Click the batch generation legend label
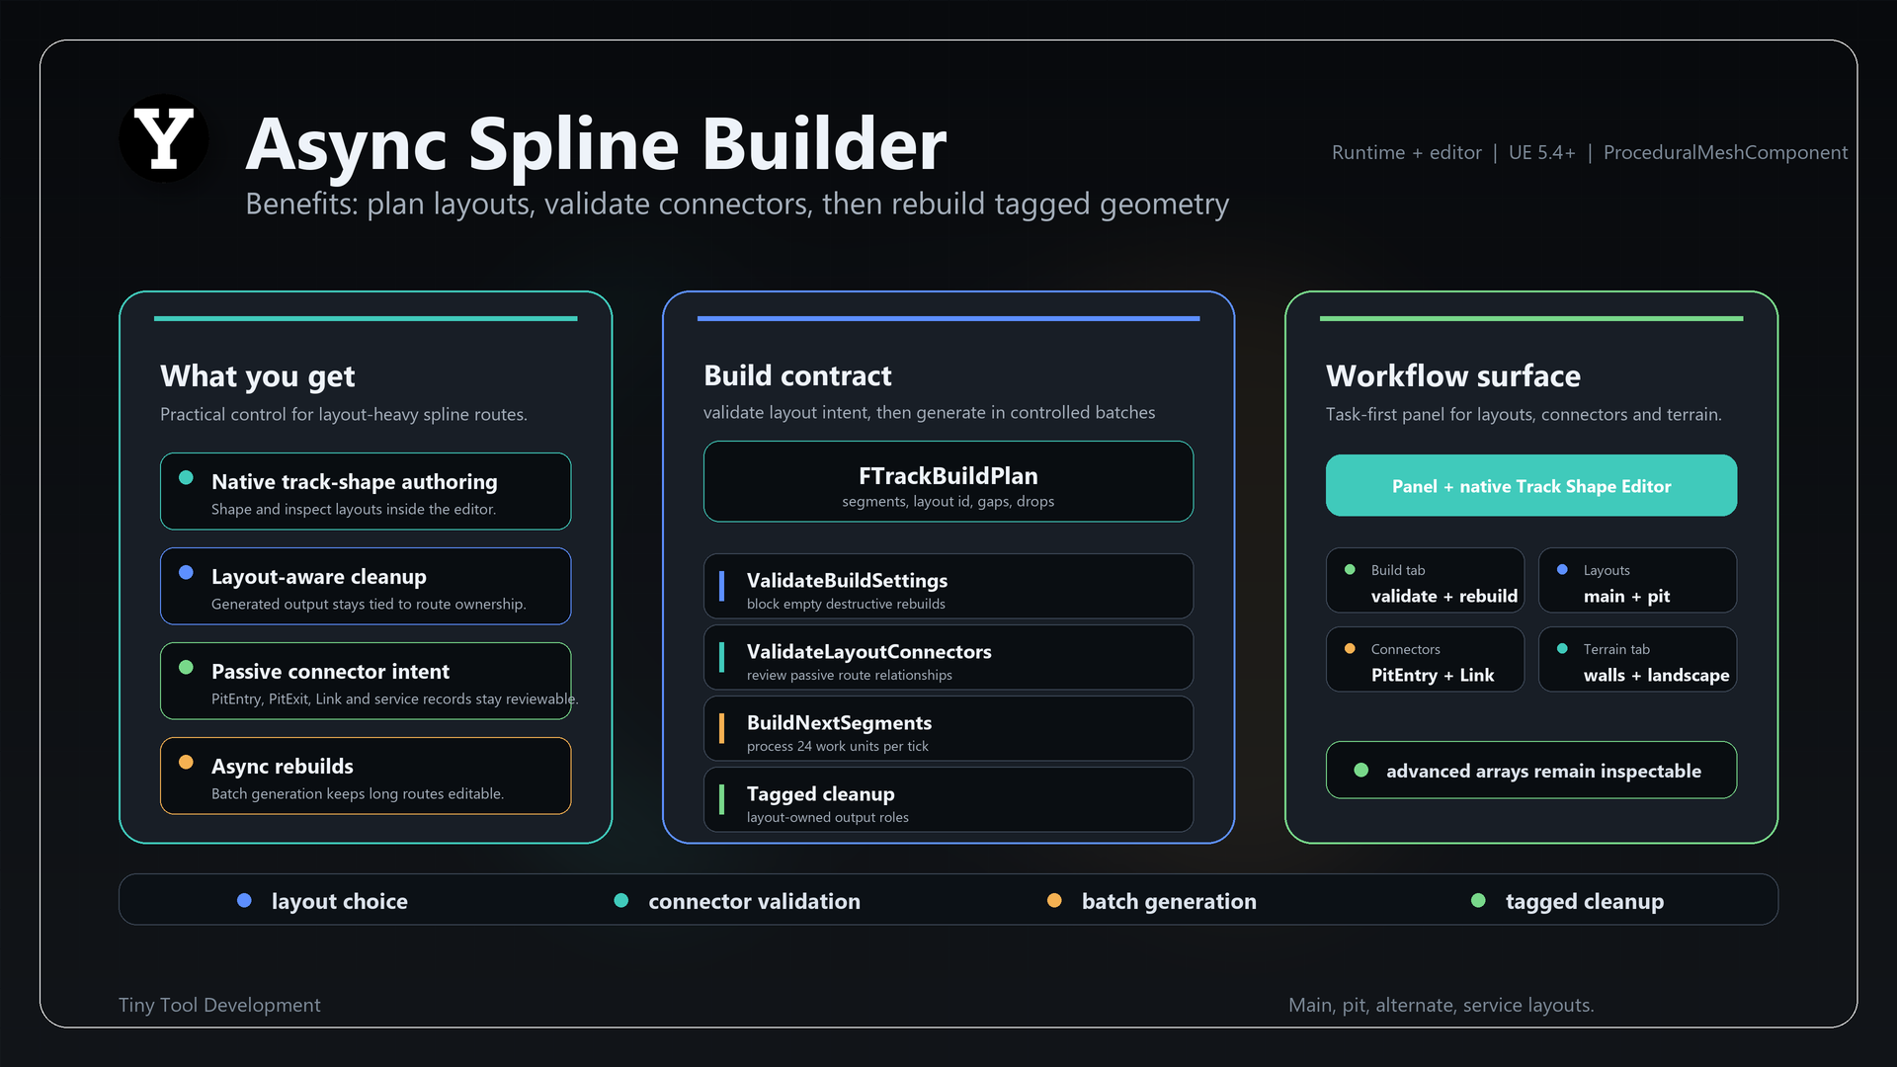1897x1067 pixels. [1169, 901]
